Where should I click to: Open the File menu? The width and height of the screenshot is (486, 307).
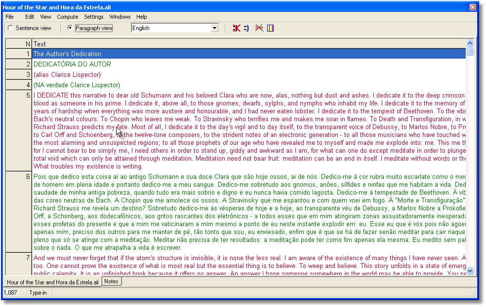click(9, 17)
